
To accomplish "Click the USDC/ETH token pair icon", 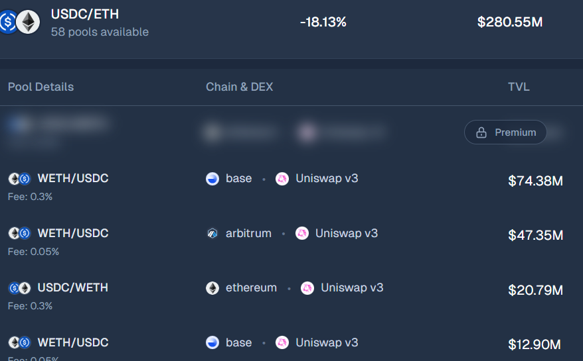I will 20,22.
